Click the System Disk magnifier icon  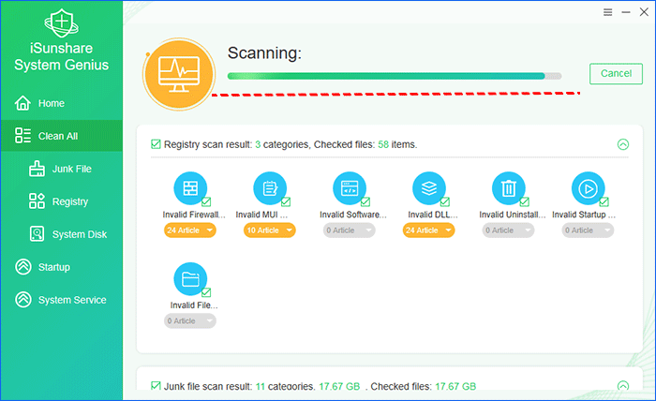pos(37,233)
